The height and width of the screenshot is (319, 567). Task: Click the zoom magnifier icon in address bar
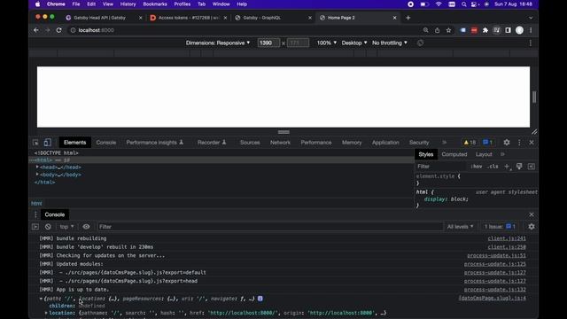(x=425, y=30)
